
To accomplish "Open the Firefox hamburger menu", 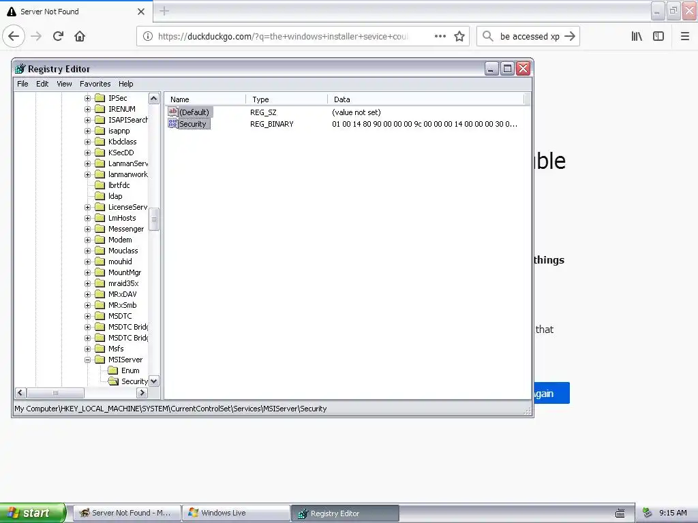I will [x=685, y=36].
